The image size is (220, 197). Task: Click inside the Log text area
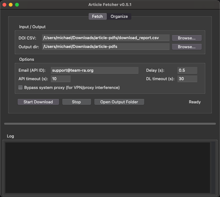click(107, 168)
